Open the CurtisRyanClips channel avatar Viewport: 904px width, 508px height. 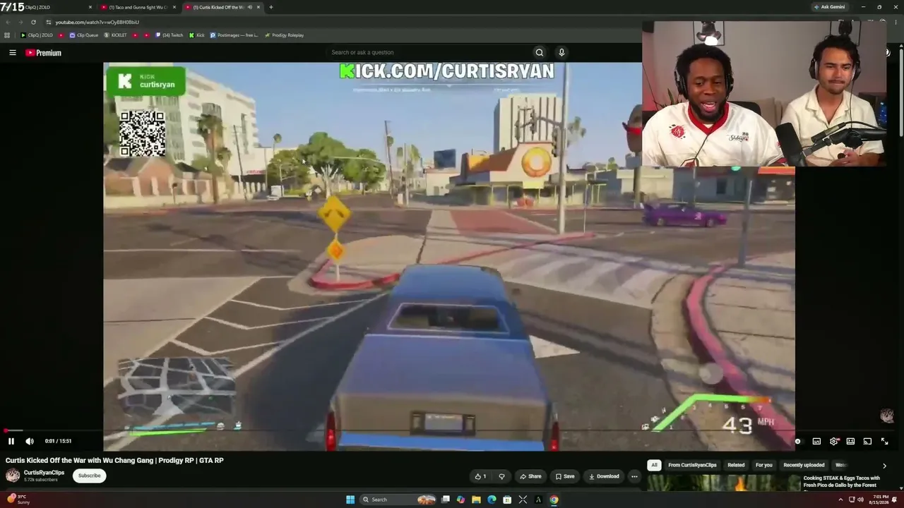coord(13,476)
